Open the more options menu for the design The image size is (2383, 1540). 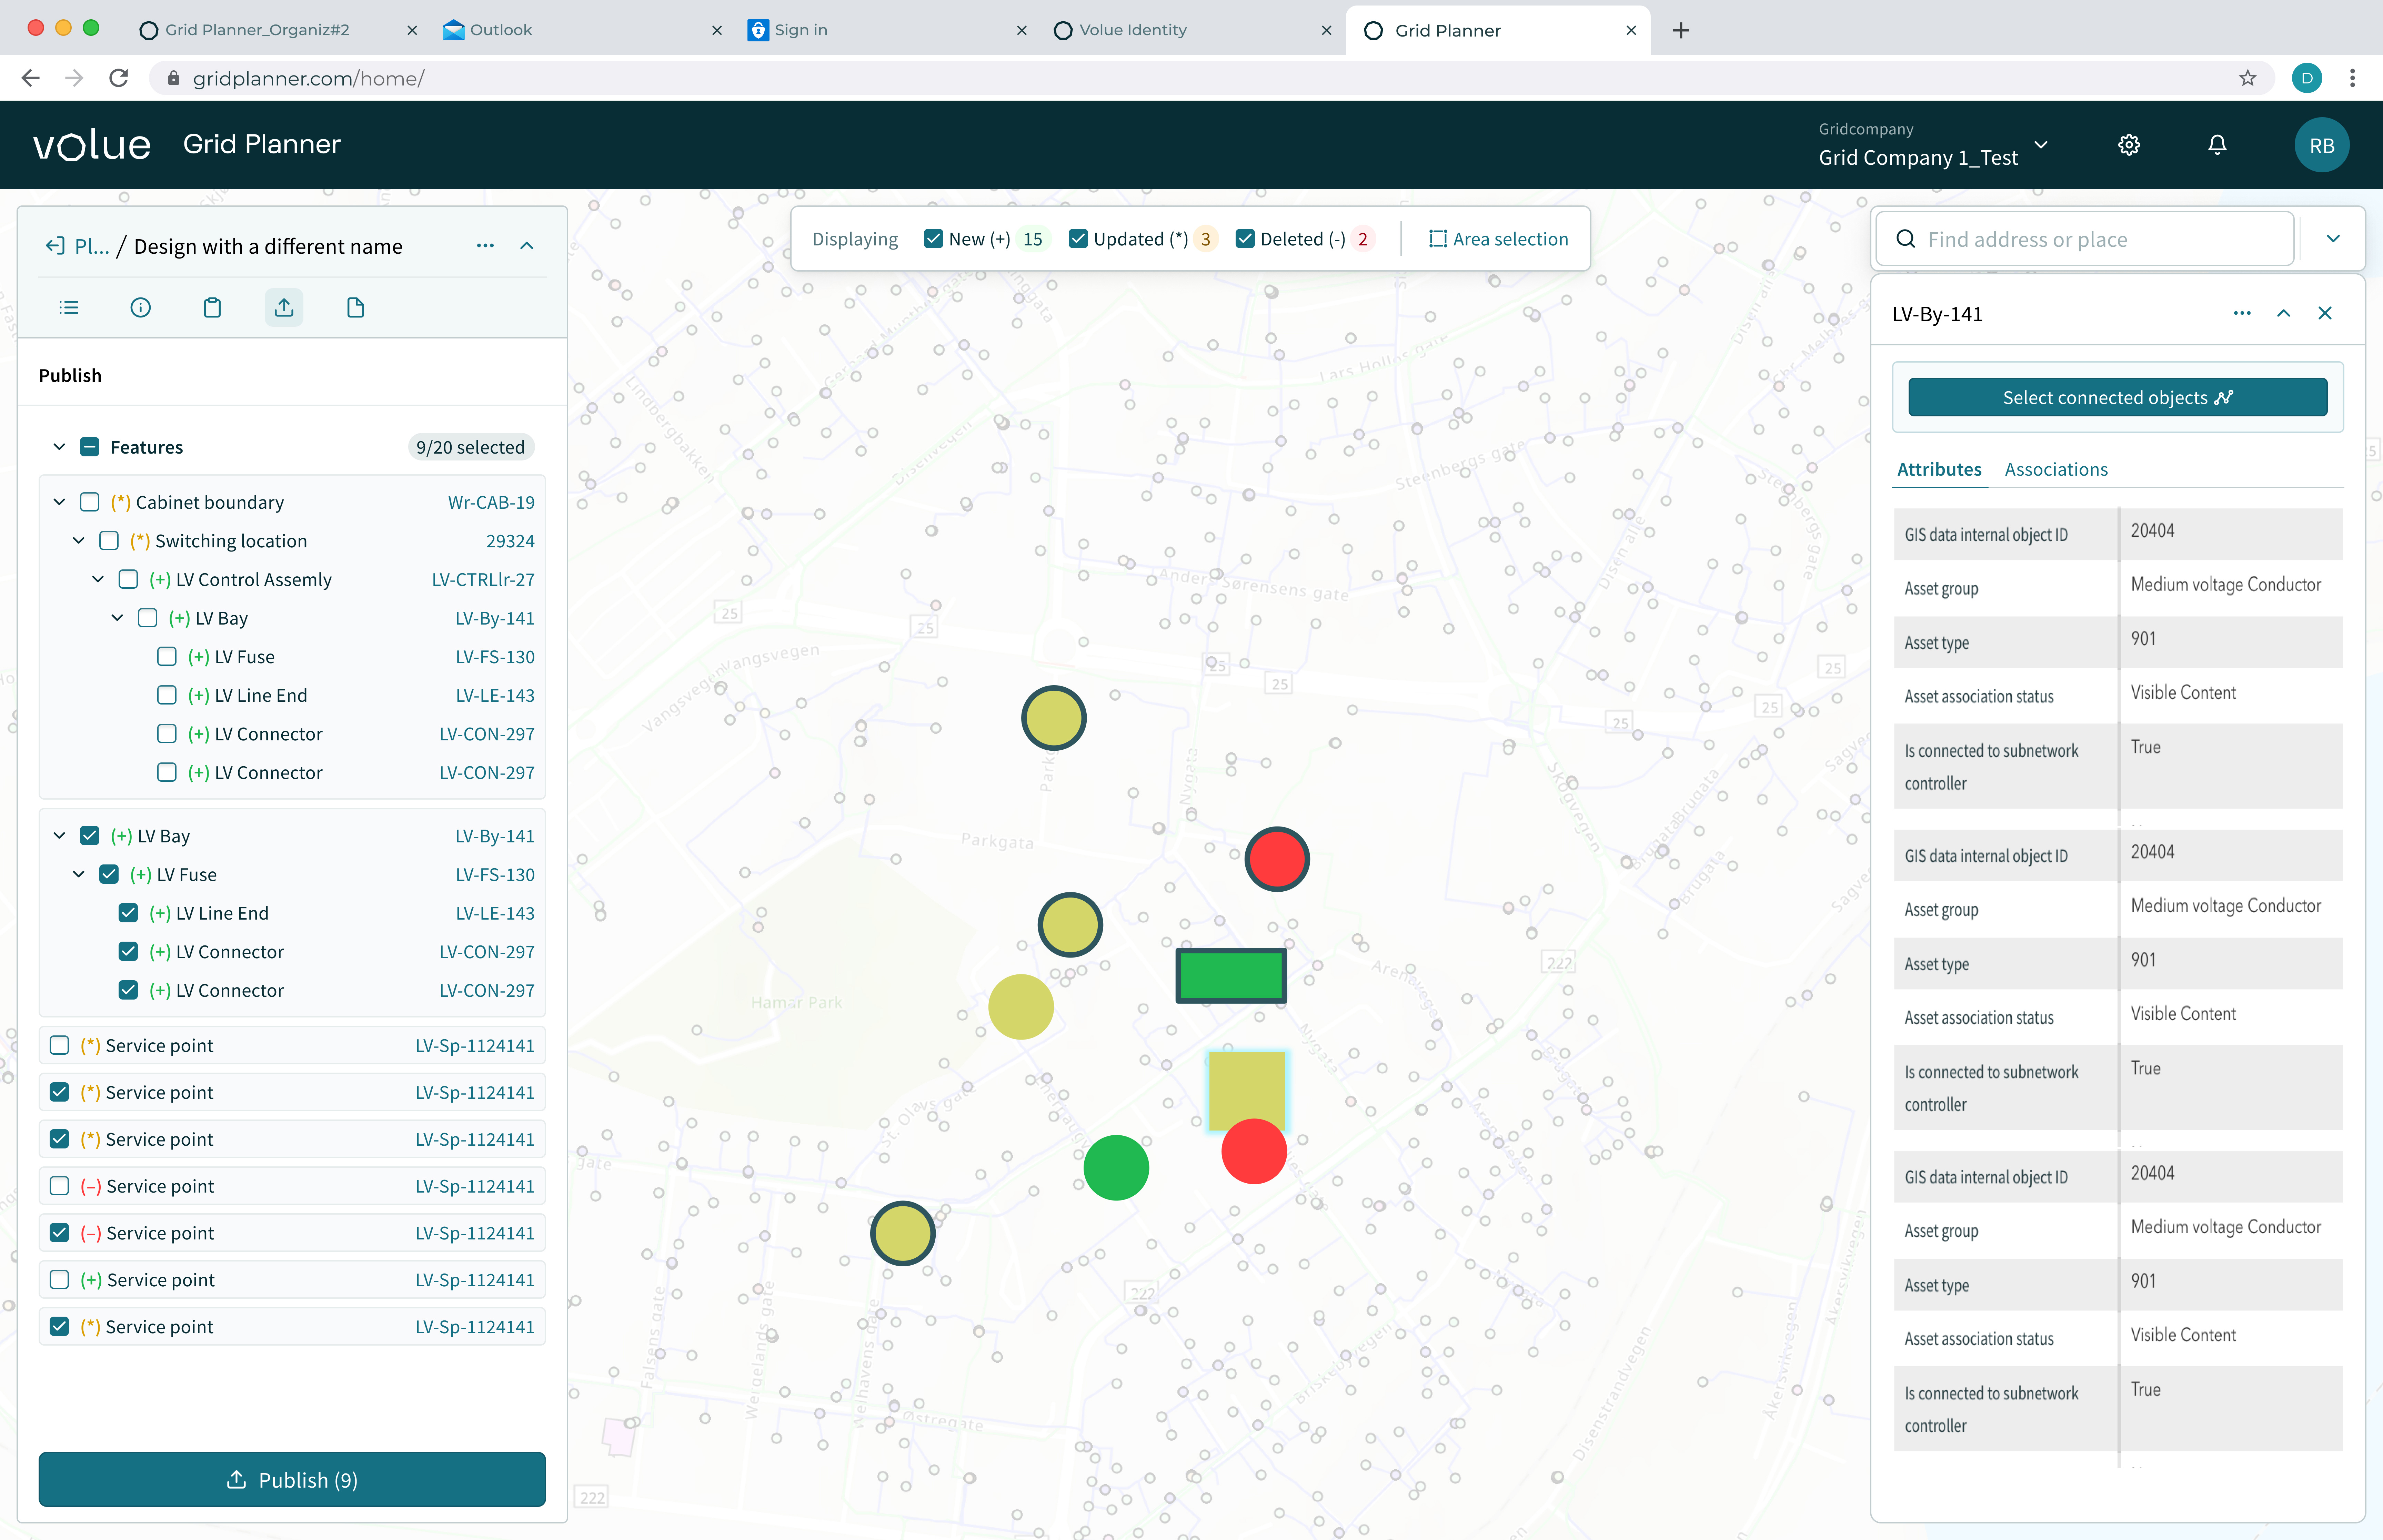point(485,246)
